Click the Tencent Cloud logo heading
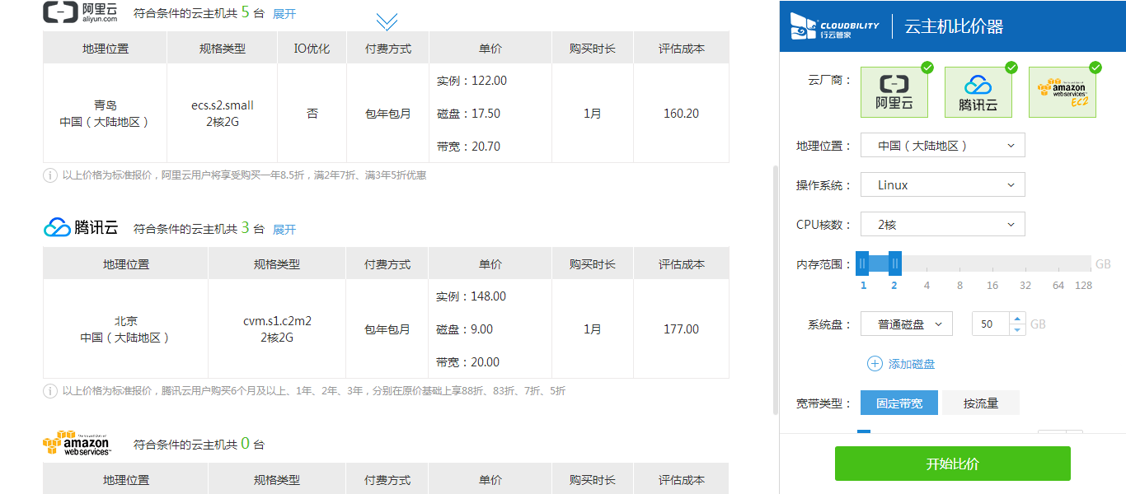The height and width of the screenshot is (494, 1126). (x=81, y=228)
